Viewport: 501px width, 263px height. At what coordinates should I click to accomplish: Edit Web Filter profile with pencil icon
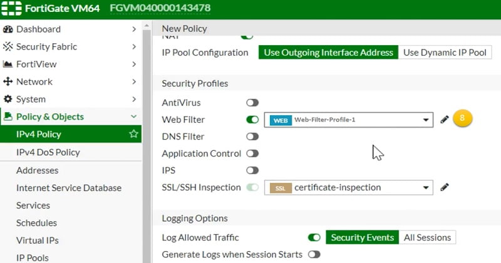[445, 119]
